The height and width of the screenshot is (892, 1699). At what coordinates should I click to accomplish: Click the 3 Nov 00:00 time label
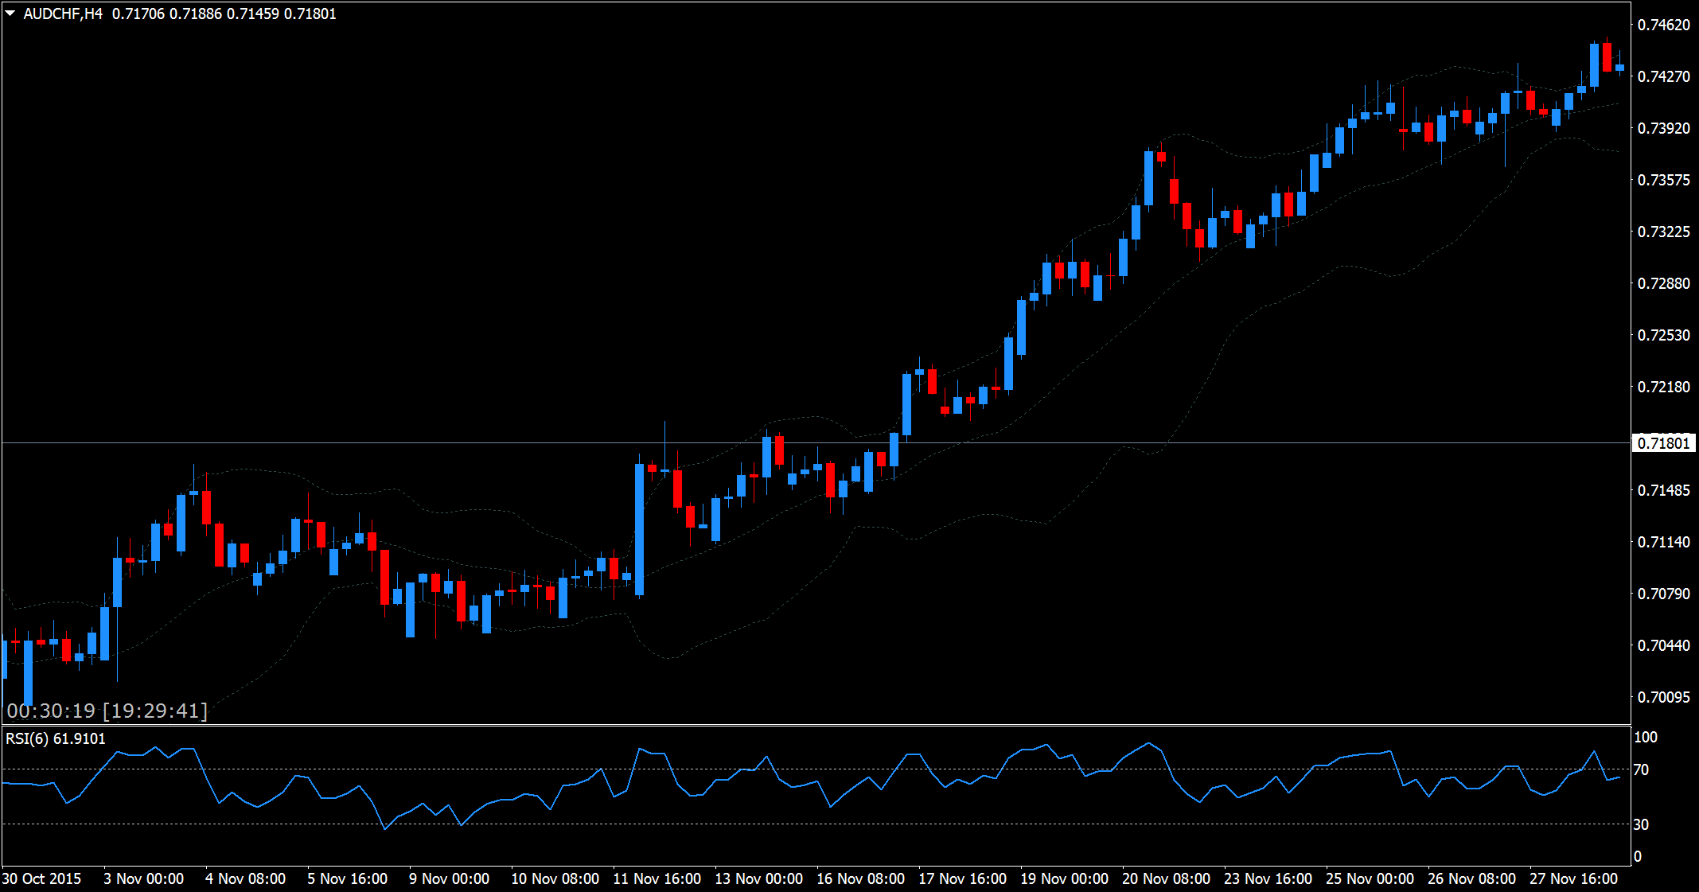[x=143, y=878]
